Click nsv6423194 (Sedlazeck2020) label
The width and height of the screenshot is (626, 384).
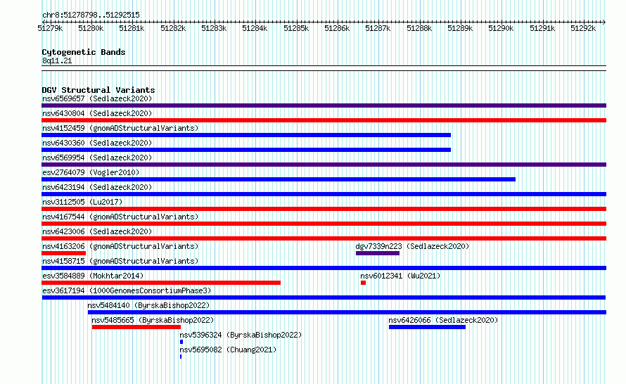click(x=97, y=187)
